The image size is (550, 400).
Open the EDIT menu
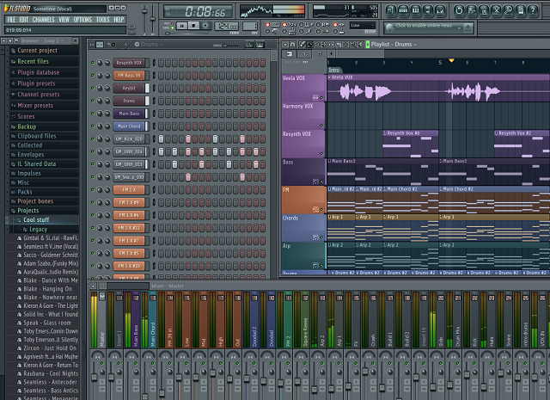(24, 20)
